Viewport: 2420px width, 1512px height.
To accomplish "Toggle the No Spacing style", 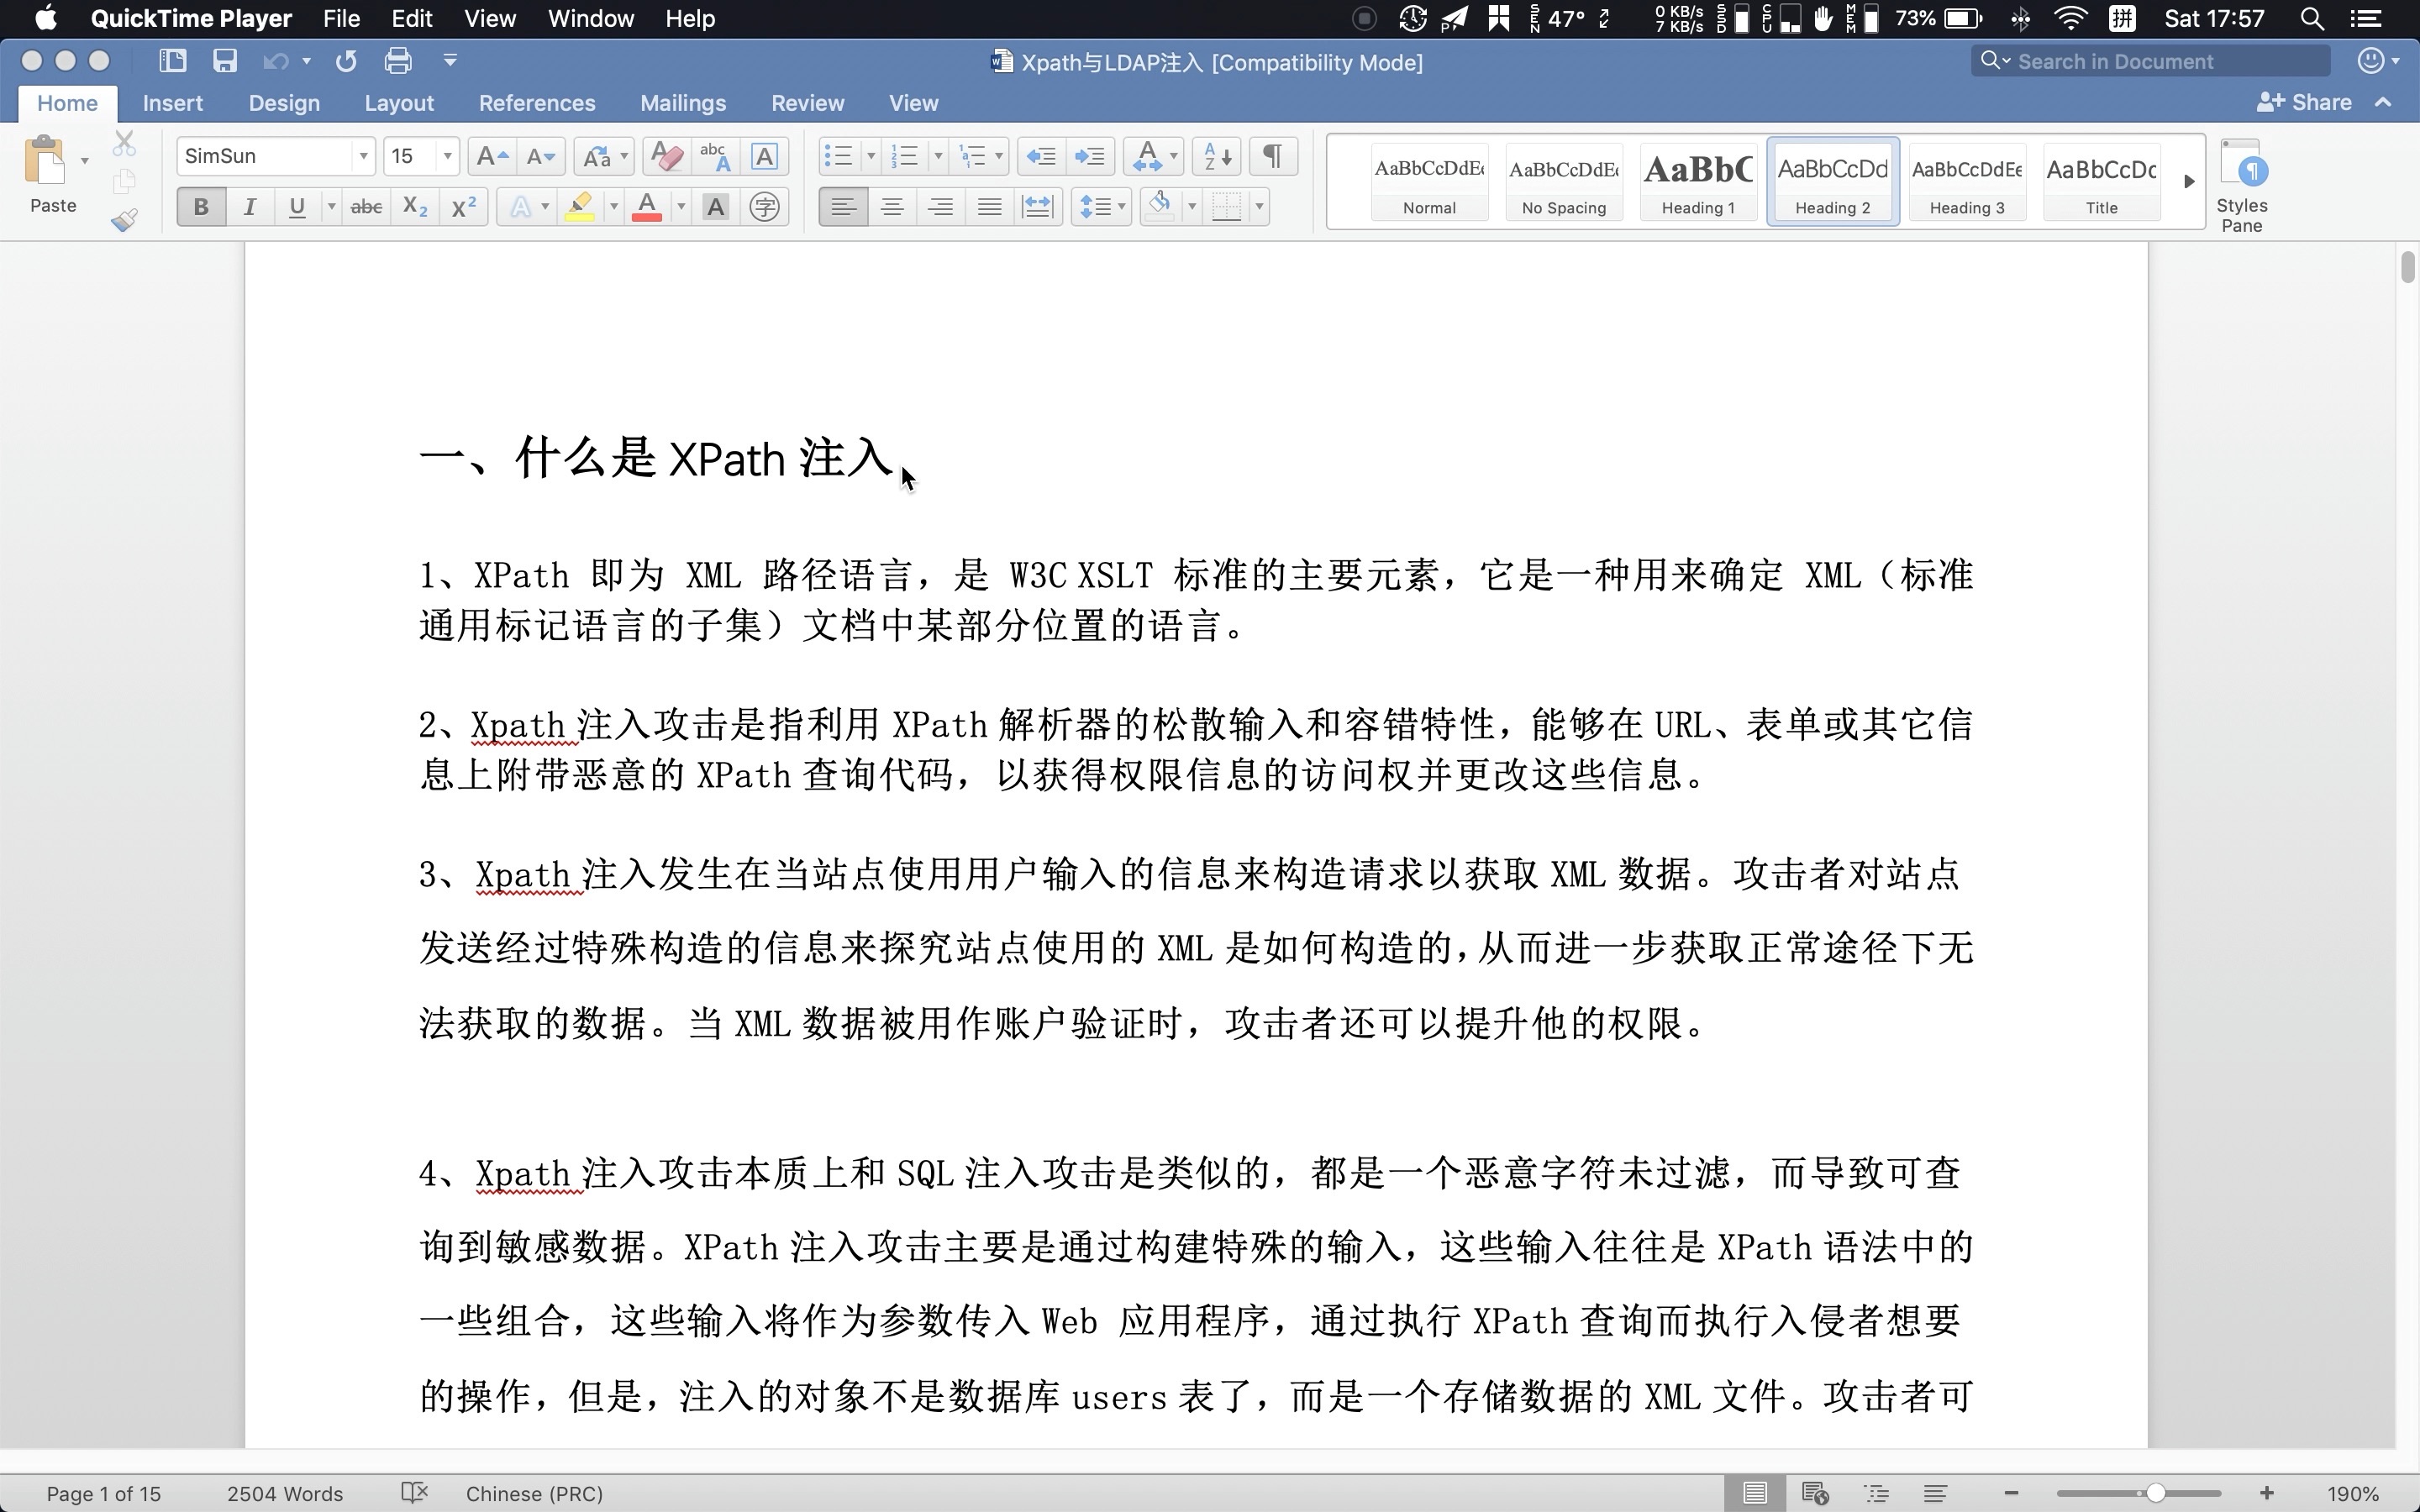I will [x=1561, y=181].
